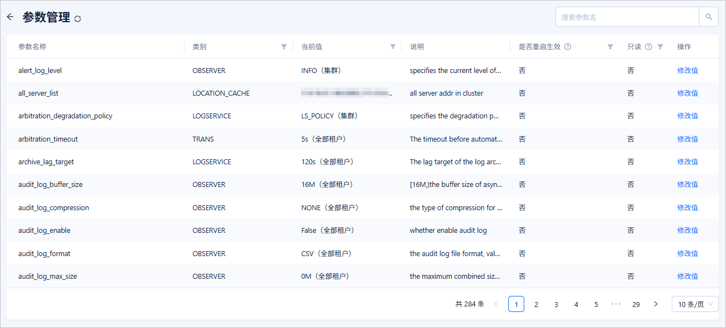The height and width of the screenshot is (328, 726).
Task: Expand more pages via the ellipsis
Action: coord(616,304)
